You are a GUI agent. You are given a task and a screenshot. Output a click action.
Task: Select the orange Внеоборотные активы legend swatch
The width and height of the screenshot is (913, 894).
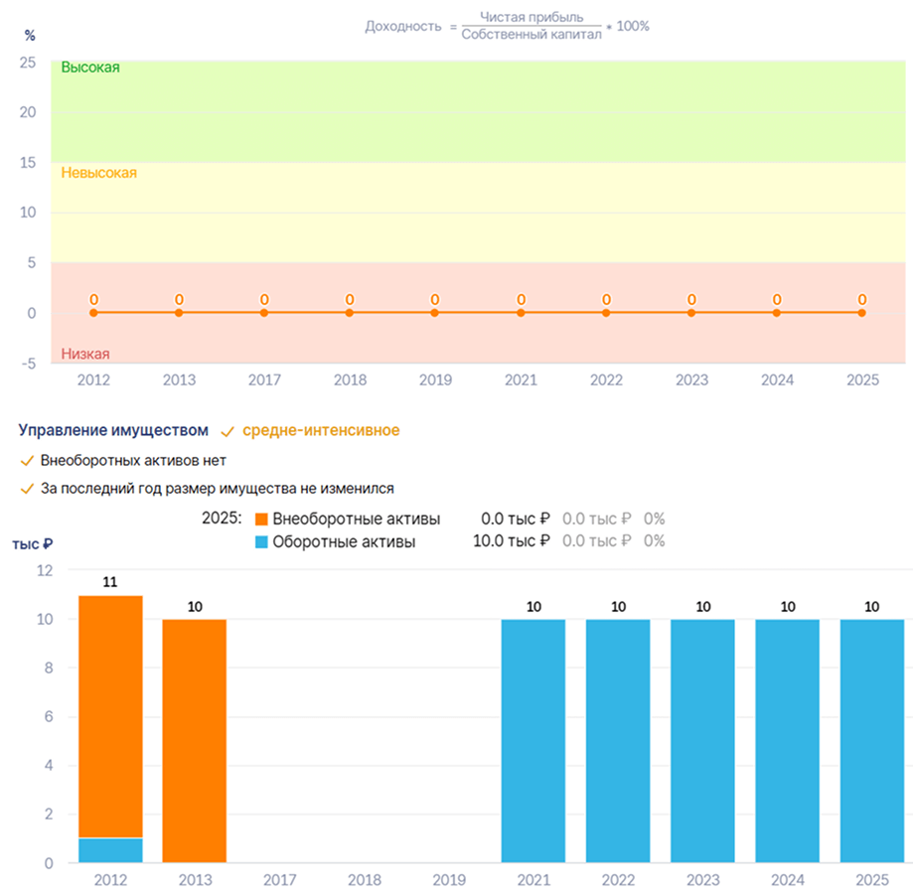(x=261, y=520)
